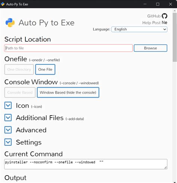Select the One File option

tap(45, 69)
